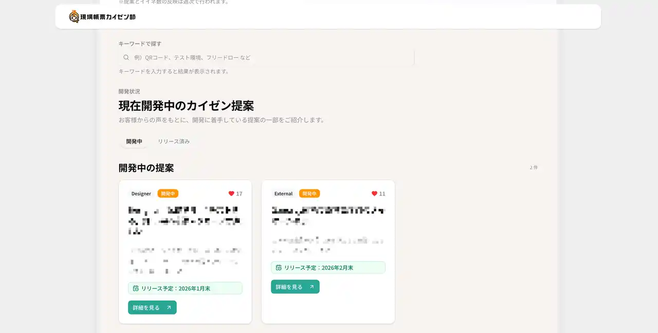Switch to the リリース済み tab
The image size is (658, 333).
tap(173, 141)
